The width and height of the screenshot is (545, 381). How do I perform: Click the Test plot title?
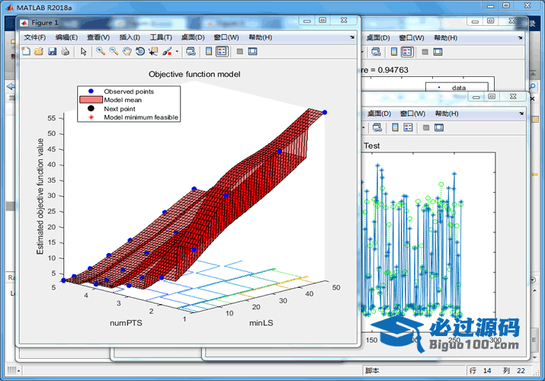point(371,146)
